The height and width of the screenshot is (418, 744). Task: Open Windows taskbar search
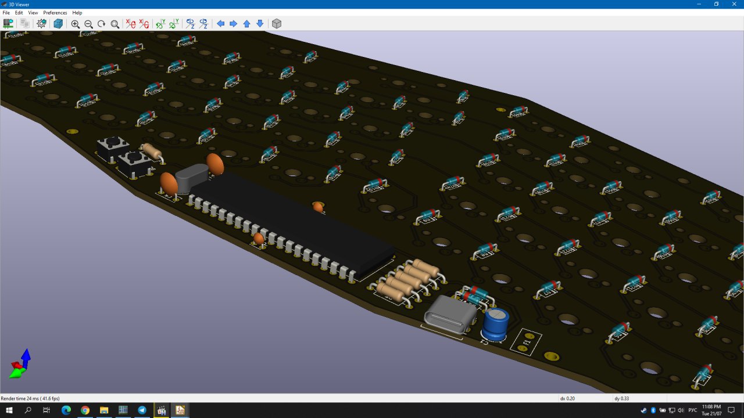(28, 410)
